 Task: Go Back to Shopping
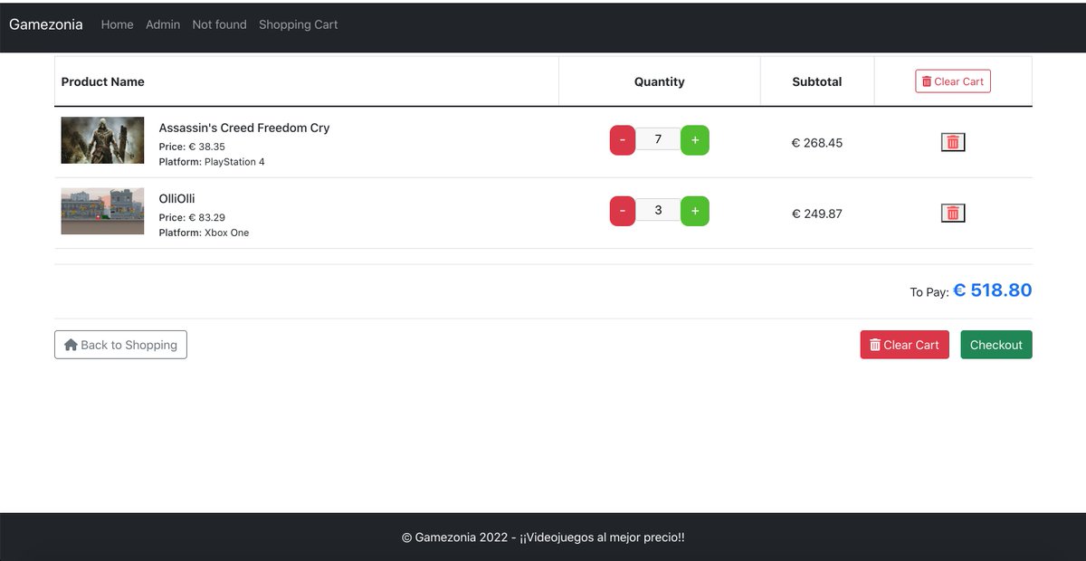click(x=120, y=345)
